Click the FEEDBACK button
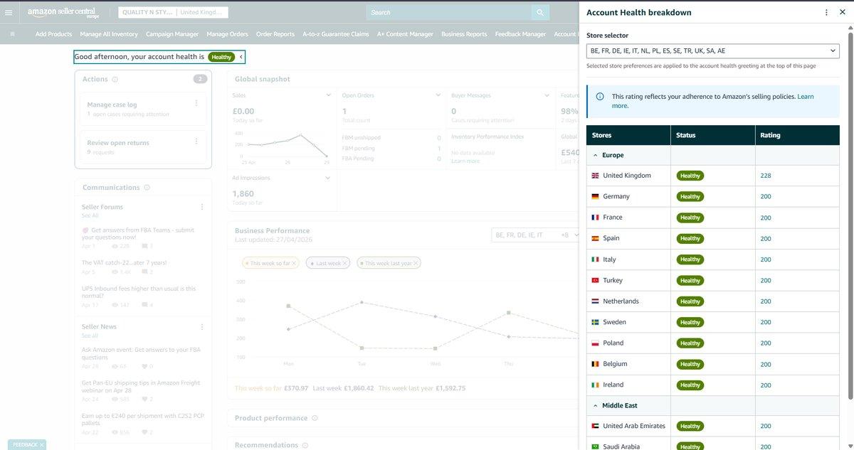Image resolution: width=854 pixels, height=450 pixels. (27, 444)
